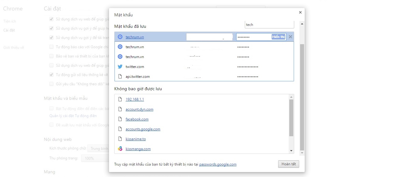Click 'Hiển thị' to show the password
This screenshot has height=177, width=414.
tap(278, 37)
